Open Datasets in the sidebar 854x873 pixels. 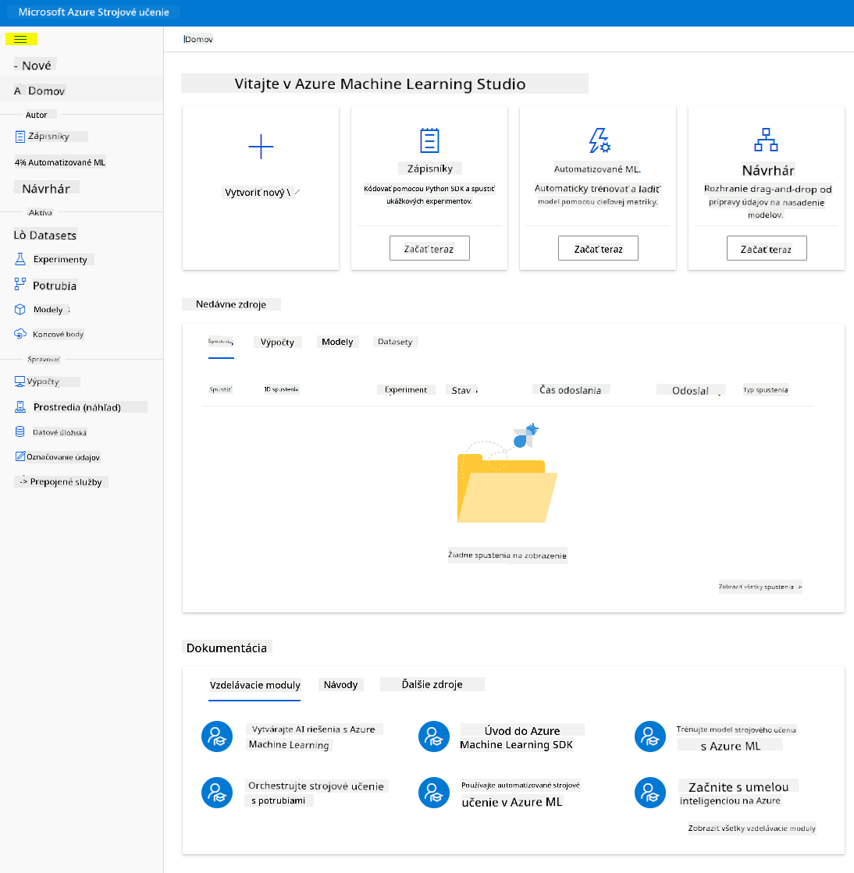point(45,235)
